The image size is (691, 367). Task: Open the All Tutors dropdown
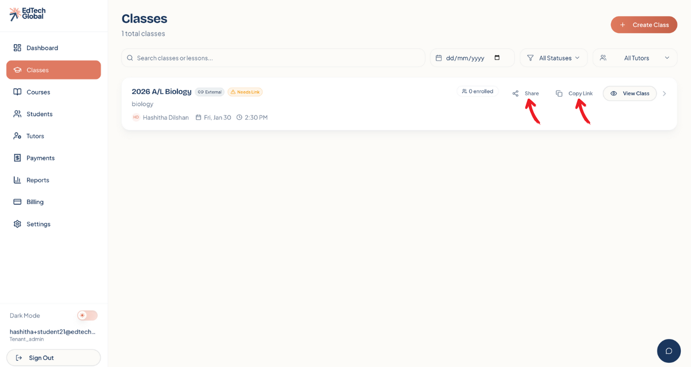(635, 58)
